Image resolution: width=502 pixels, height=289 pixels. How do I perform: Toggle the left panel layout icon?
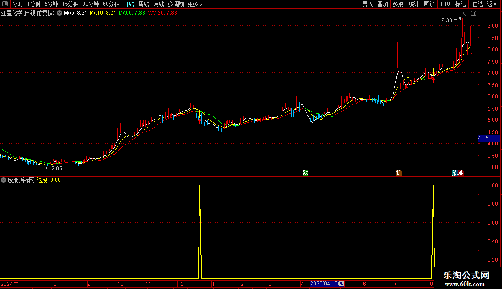pos(5,4)
